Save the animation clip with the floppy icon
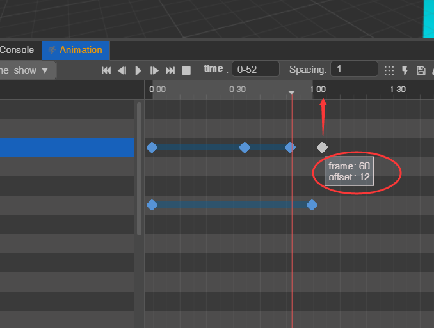 coord(421,70)
